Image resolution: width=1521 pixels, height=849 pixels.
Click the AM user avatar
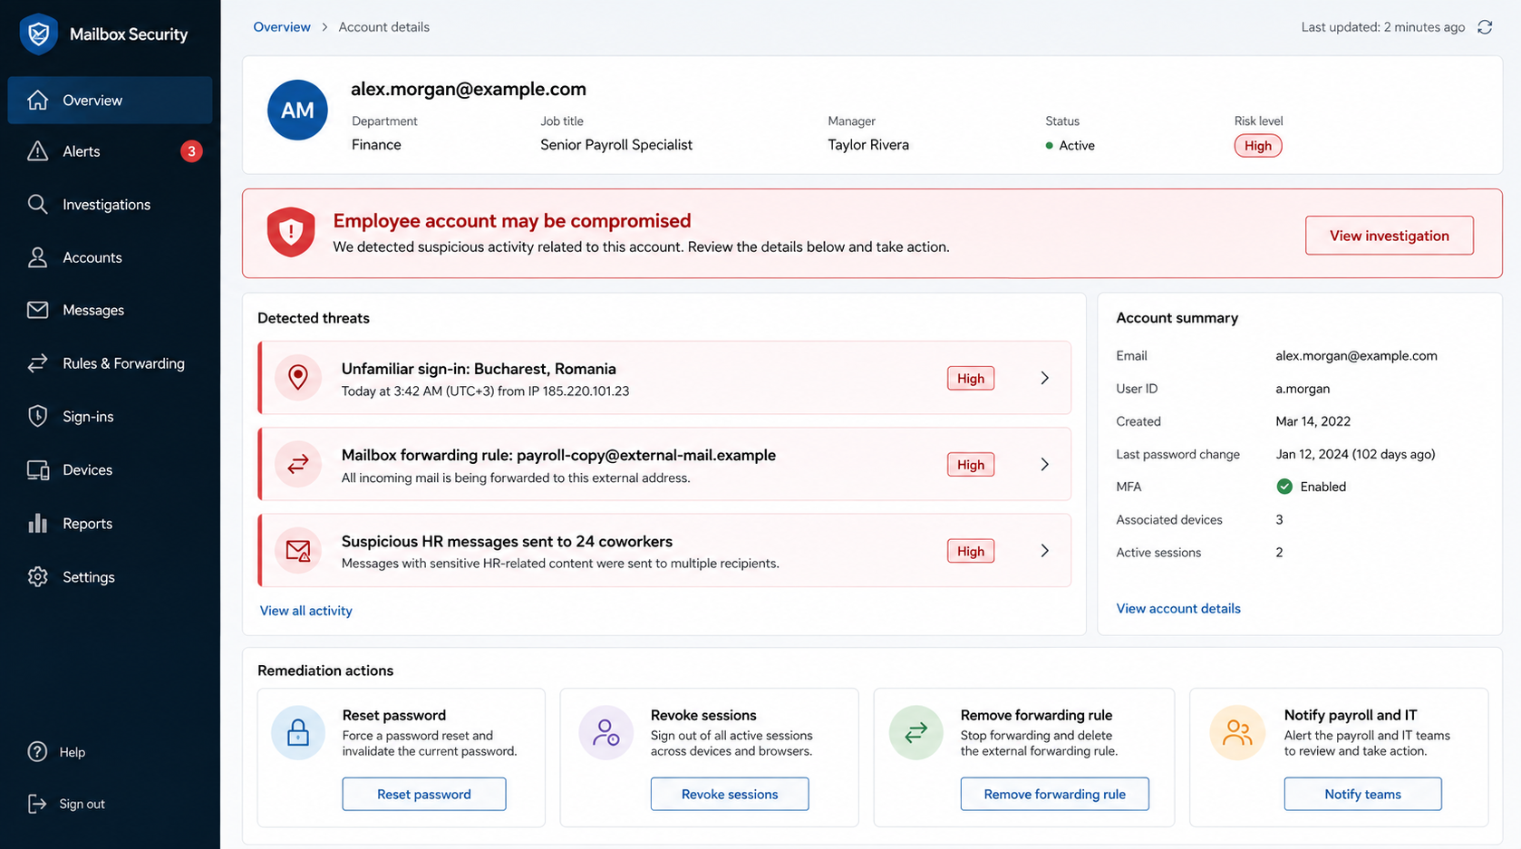(297, 110)
